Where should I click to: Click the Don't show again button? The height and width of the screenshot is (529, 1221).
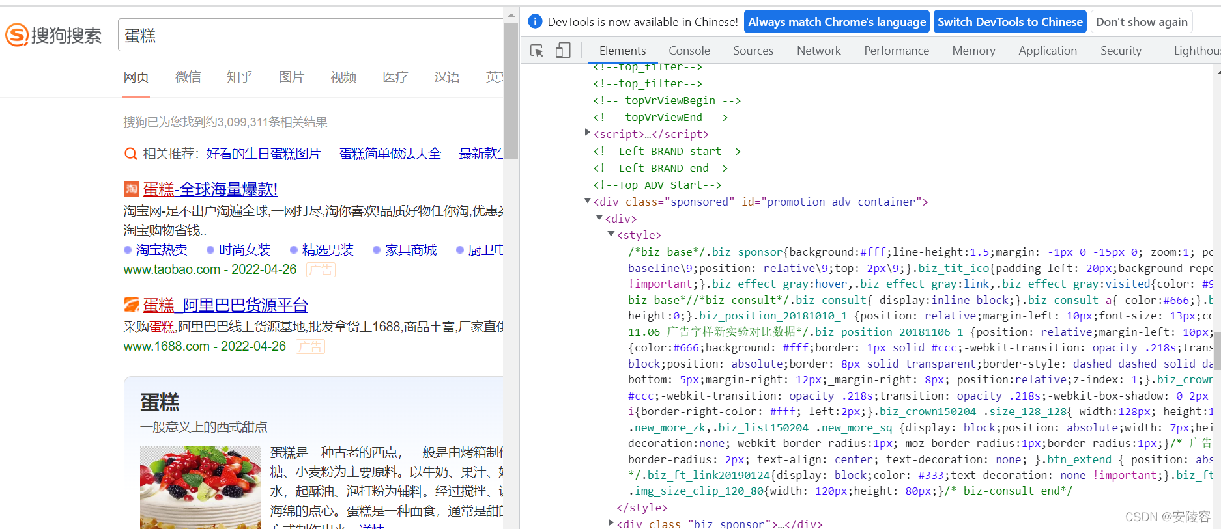(1142, 22)
